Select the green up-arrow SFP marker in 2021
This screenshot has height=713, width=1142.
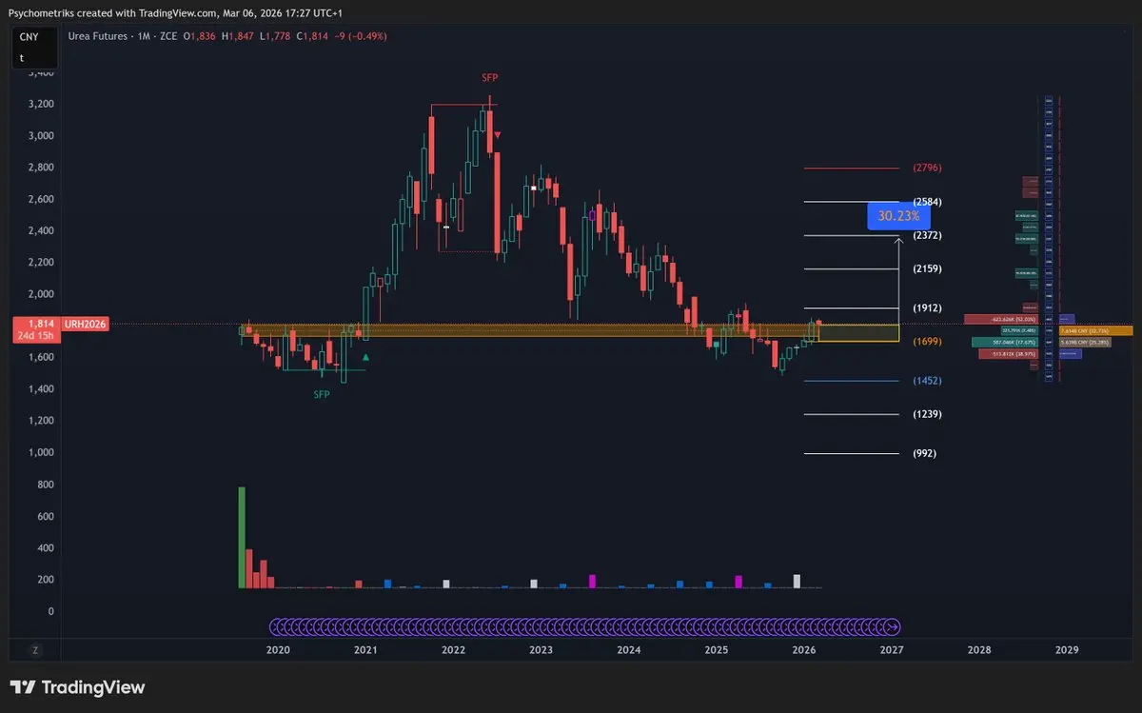coord(366,357)
